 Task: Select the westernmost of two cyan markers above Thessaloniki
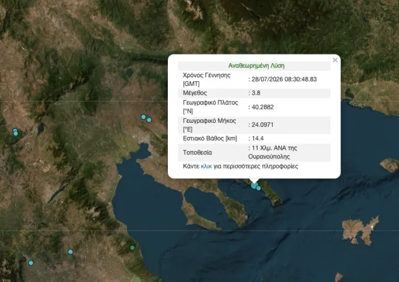[144, 117]
